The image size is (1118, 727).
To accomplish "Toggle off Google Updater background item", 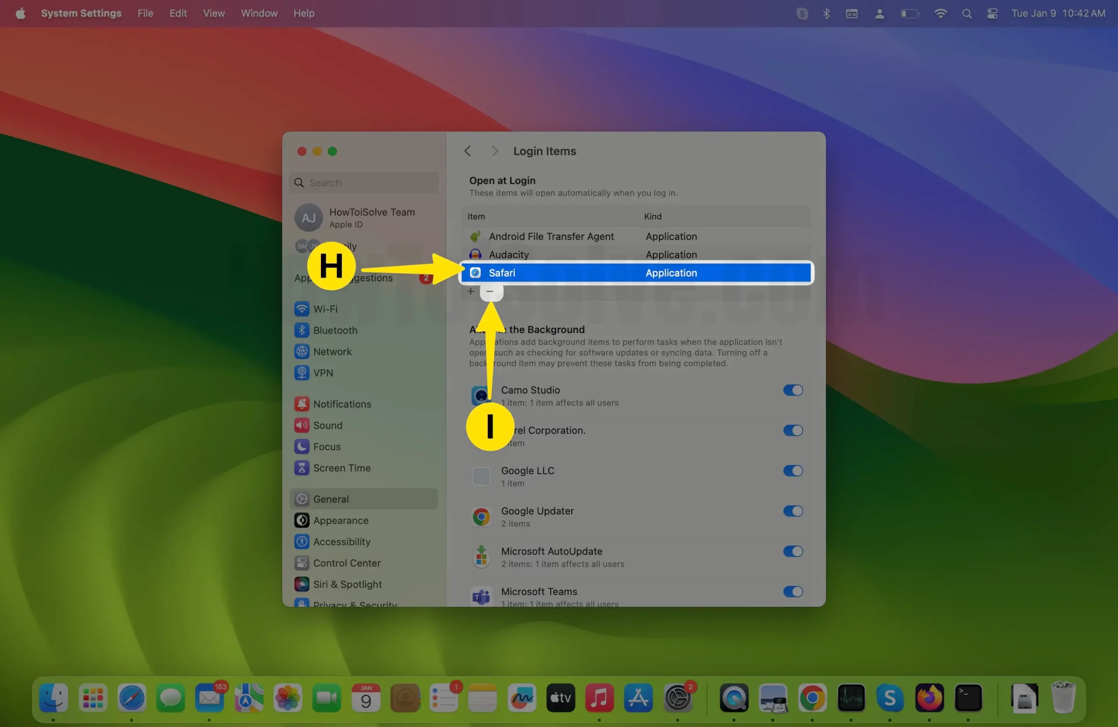I will [x=793, y=511].
